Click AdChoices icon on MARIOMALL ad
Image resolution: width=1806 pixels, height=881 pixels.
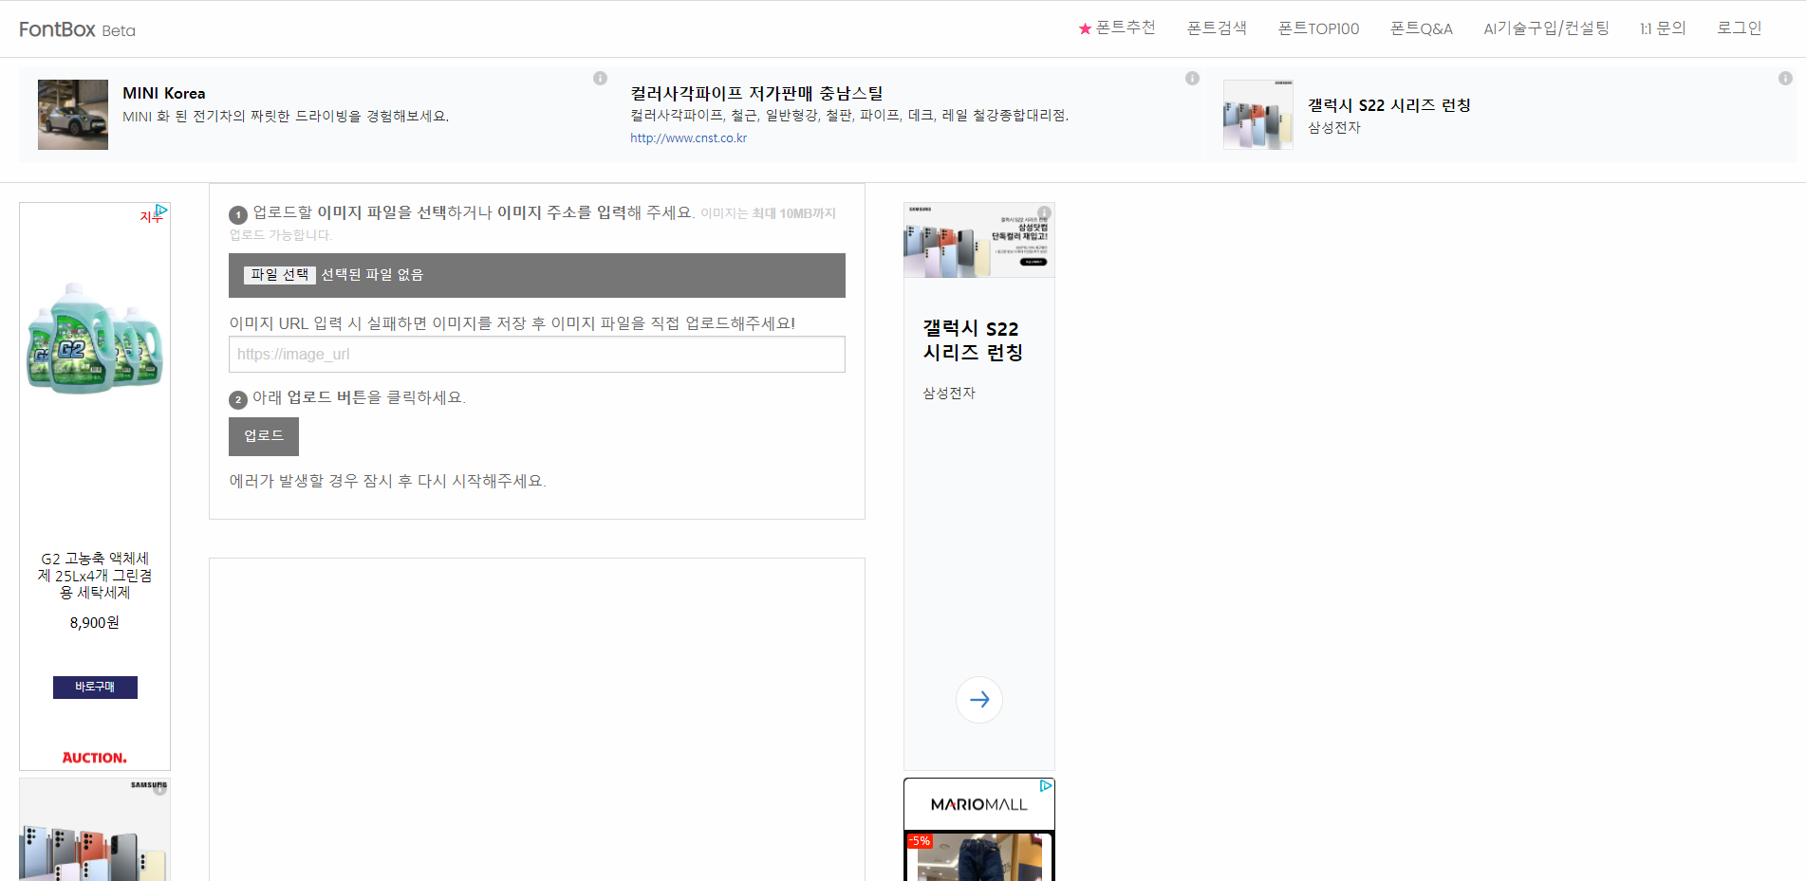[x=1046, y=785]
